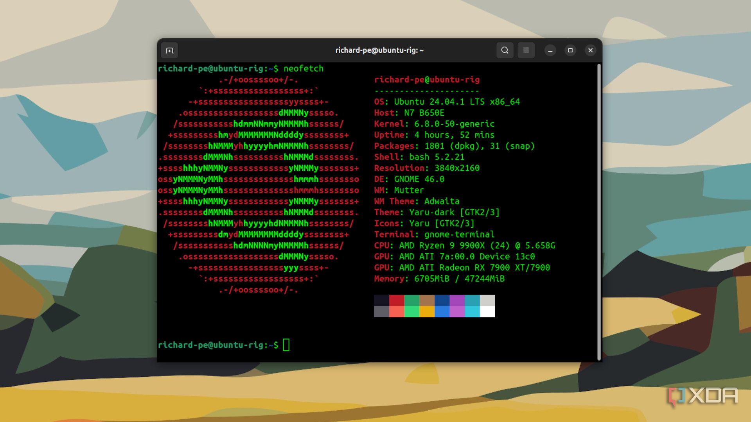This screenshot has width=751, height=422.
Task: Maximize the terminal window
Action: click(x=570, y=50)
